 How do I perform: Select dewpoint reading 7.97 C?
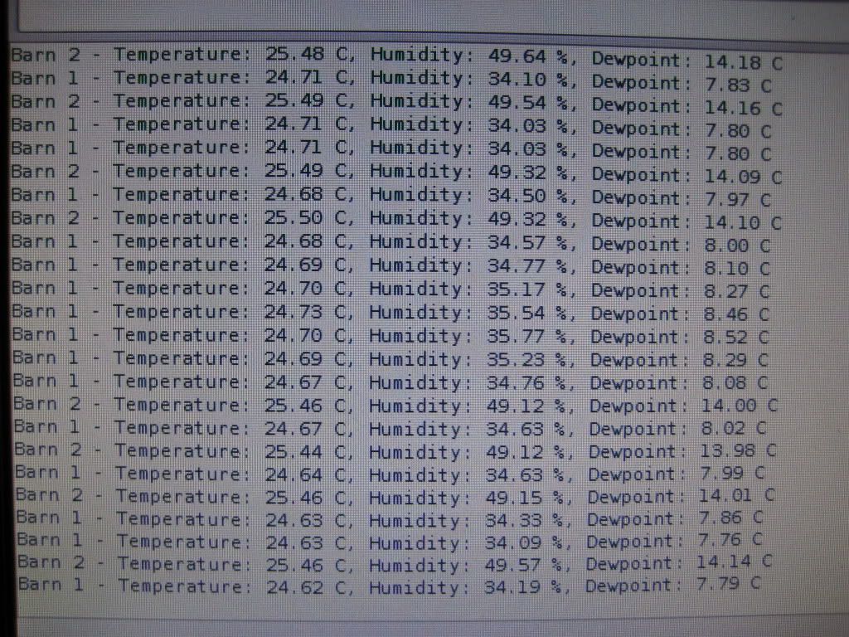point(737,200)
